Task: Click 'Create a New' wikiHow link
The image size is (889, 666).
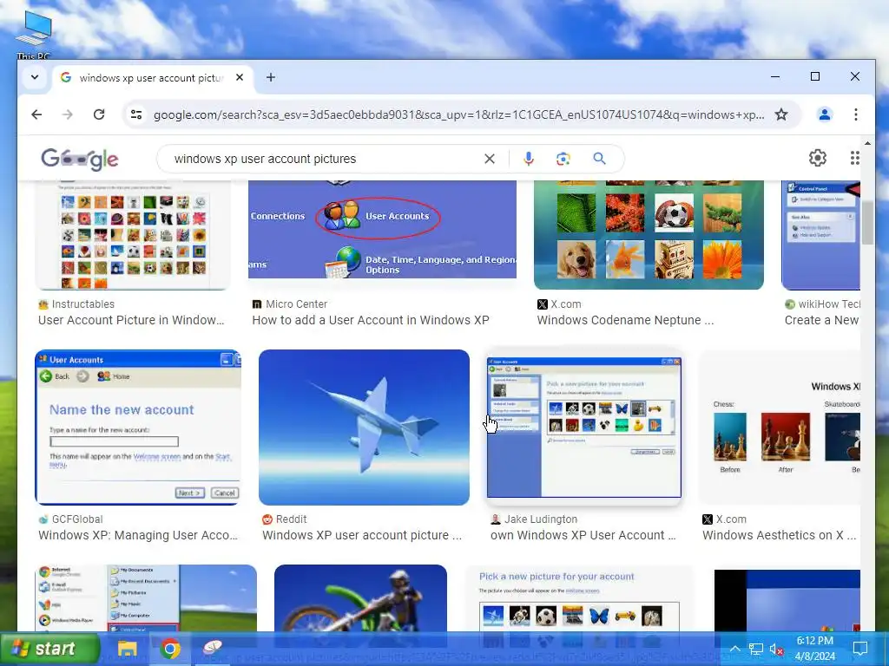Action: click(821, 320)
